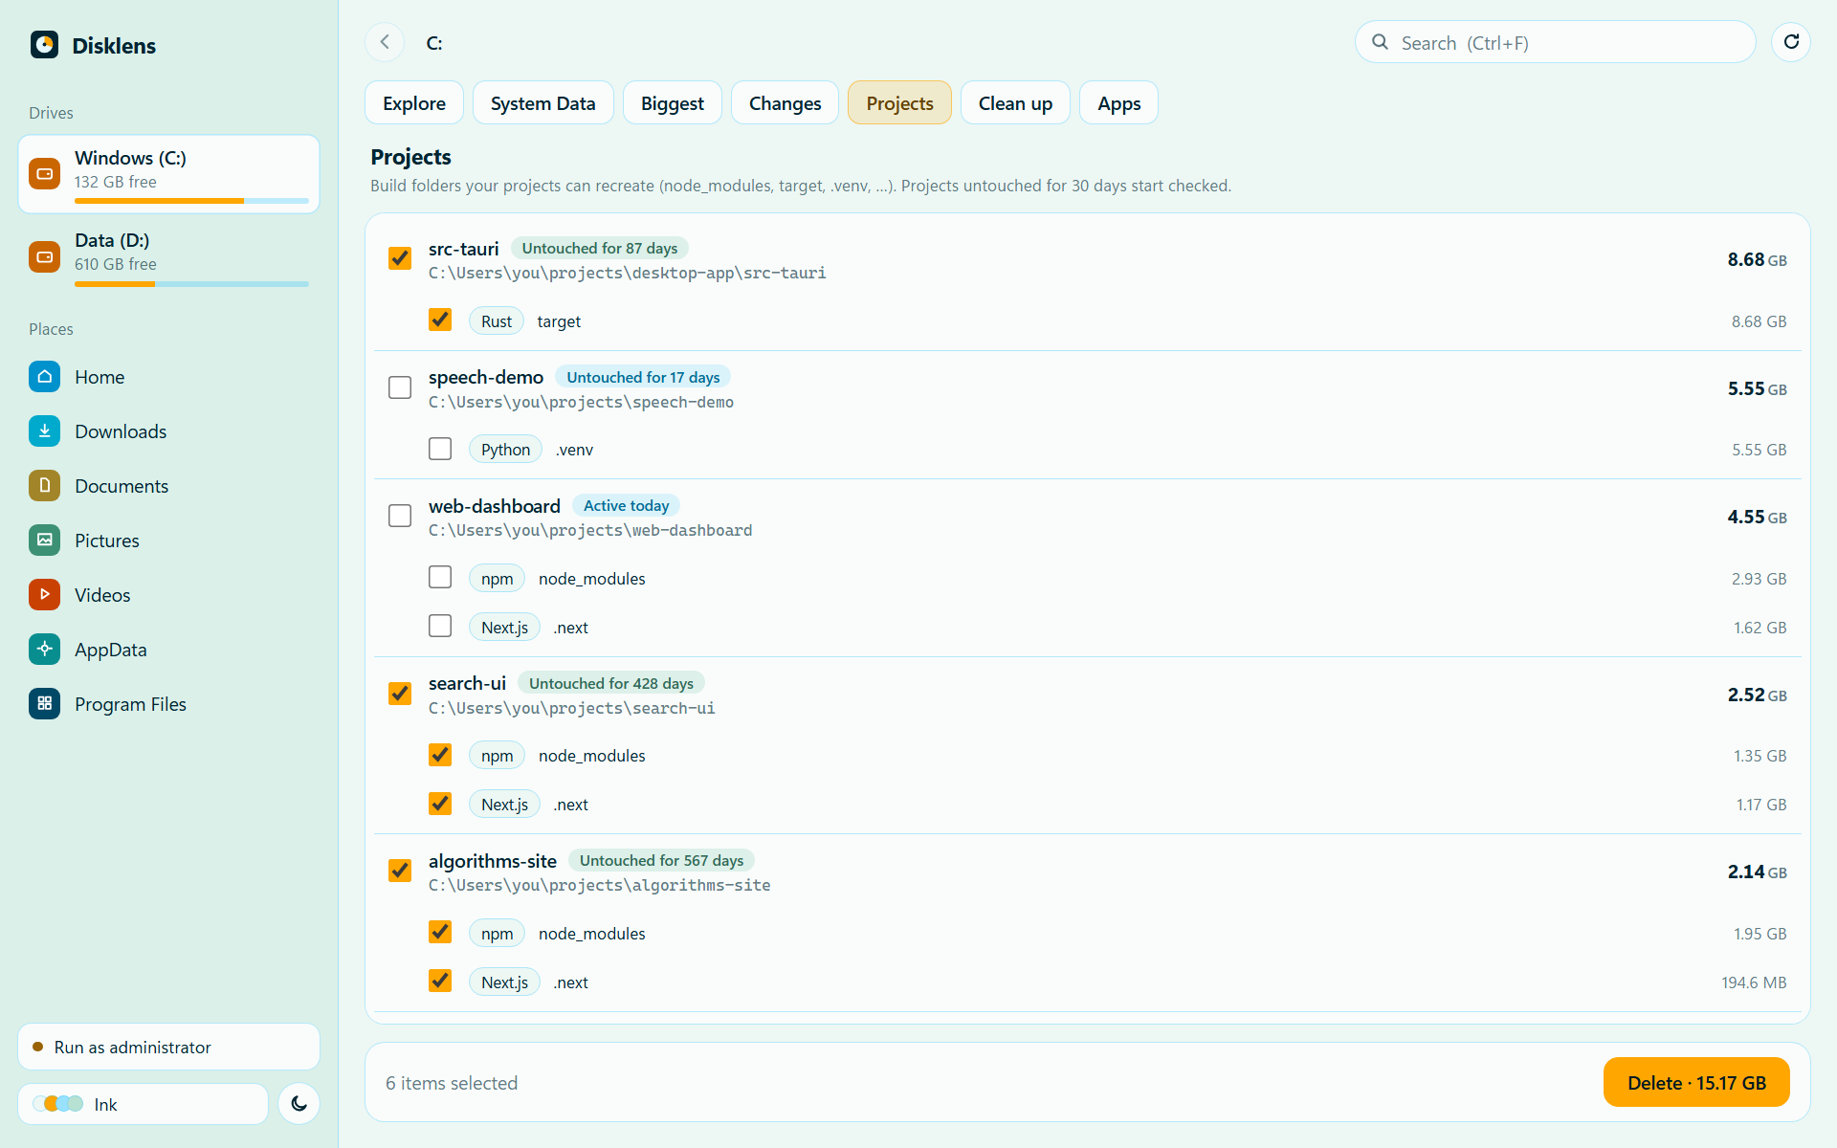
Task: Open Home via its house icon
Action: click(x=44, y=376)
